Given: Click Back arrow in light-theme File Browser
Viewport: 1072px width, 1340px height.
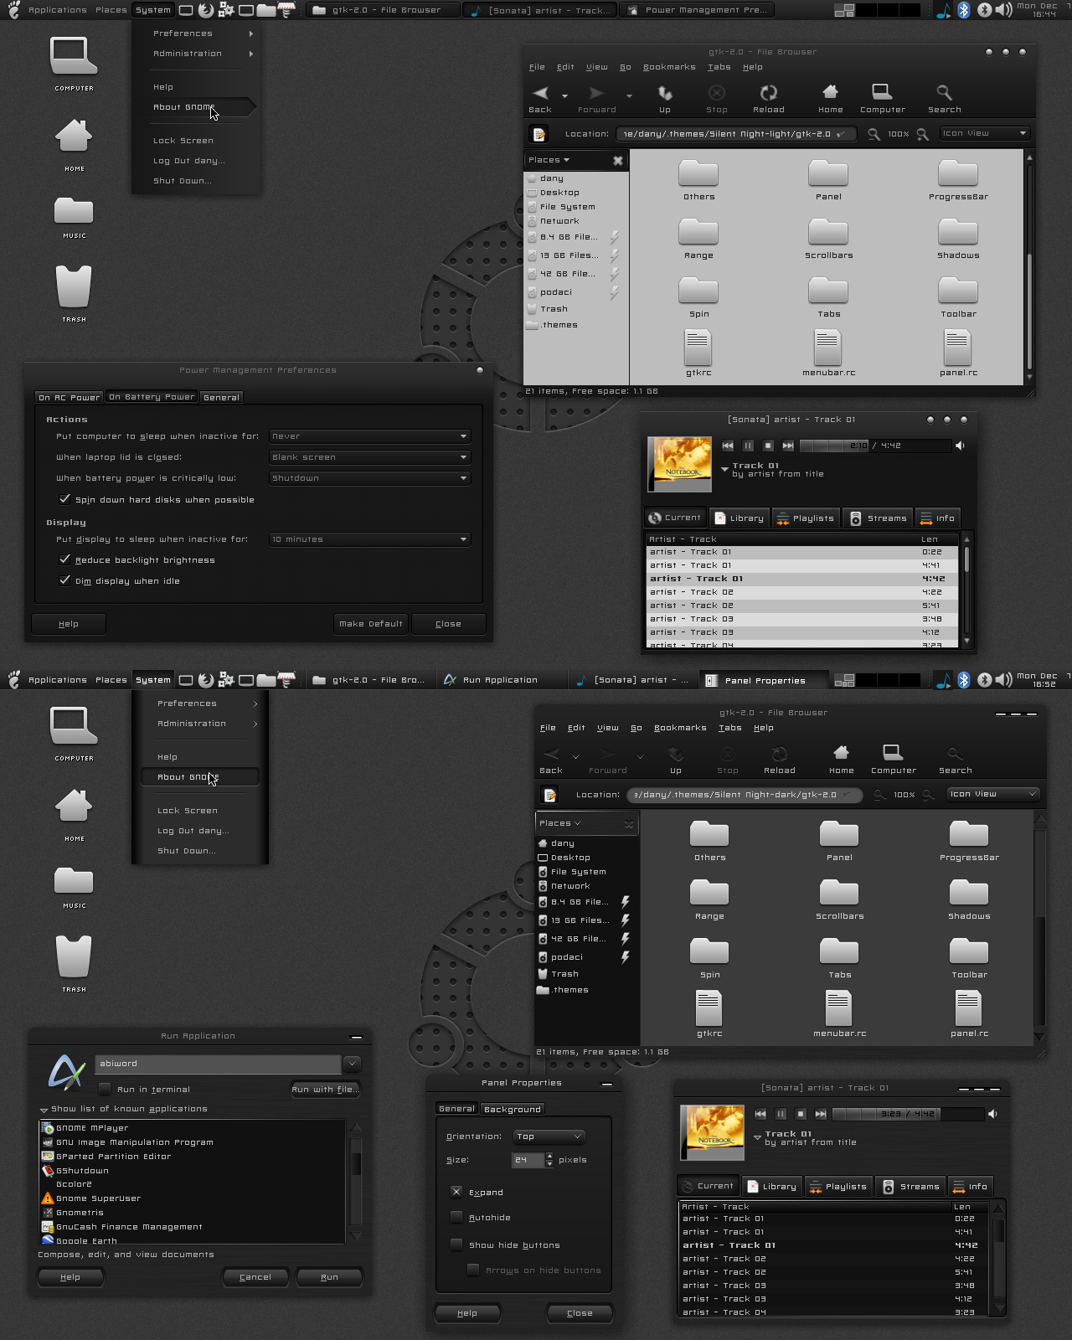Looking at the screenshot, I should pos(541,93).
